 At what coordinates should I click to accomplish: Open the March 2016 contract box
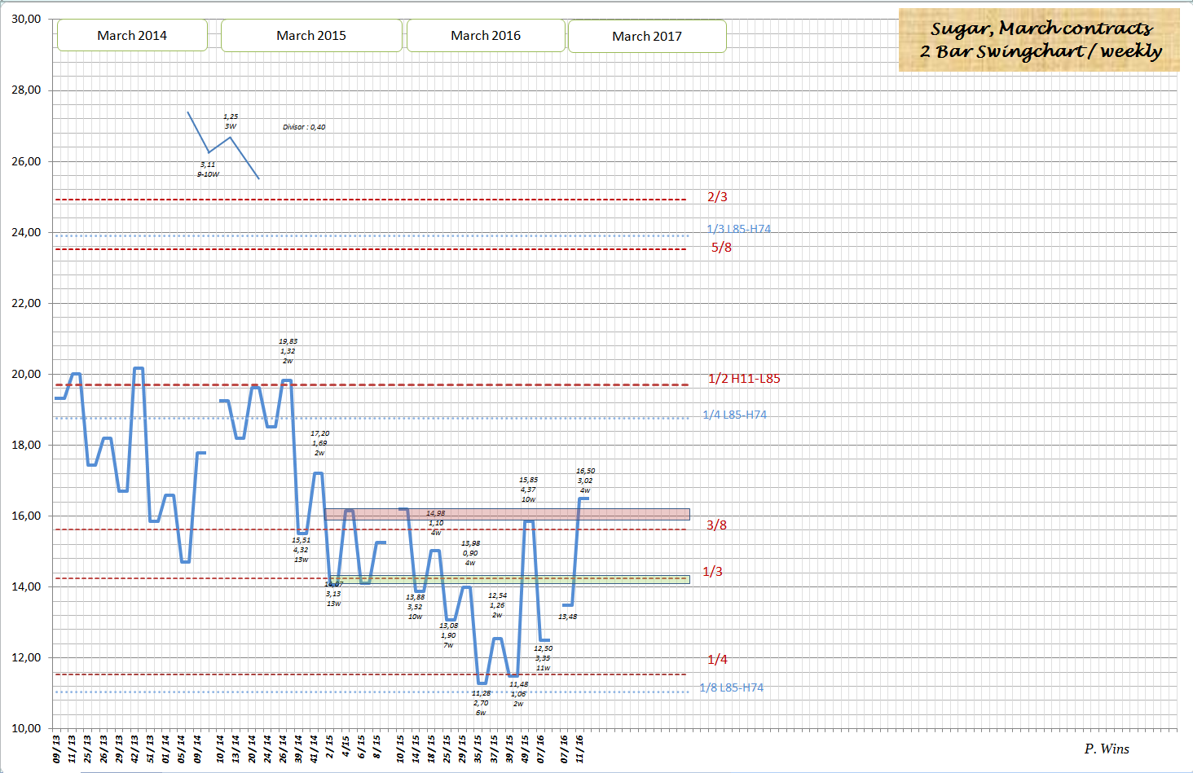tap(486, 36)
